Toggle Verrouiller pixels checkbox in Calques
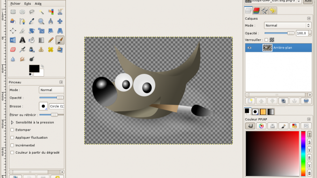 click(266, 40)
